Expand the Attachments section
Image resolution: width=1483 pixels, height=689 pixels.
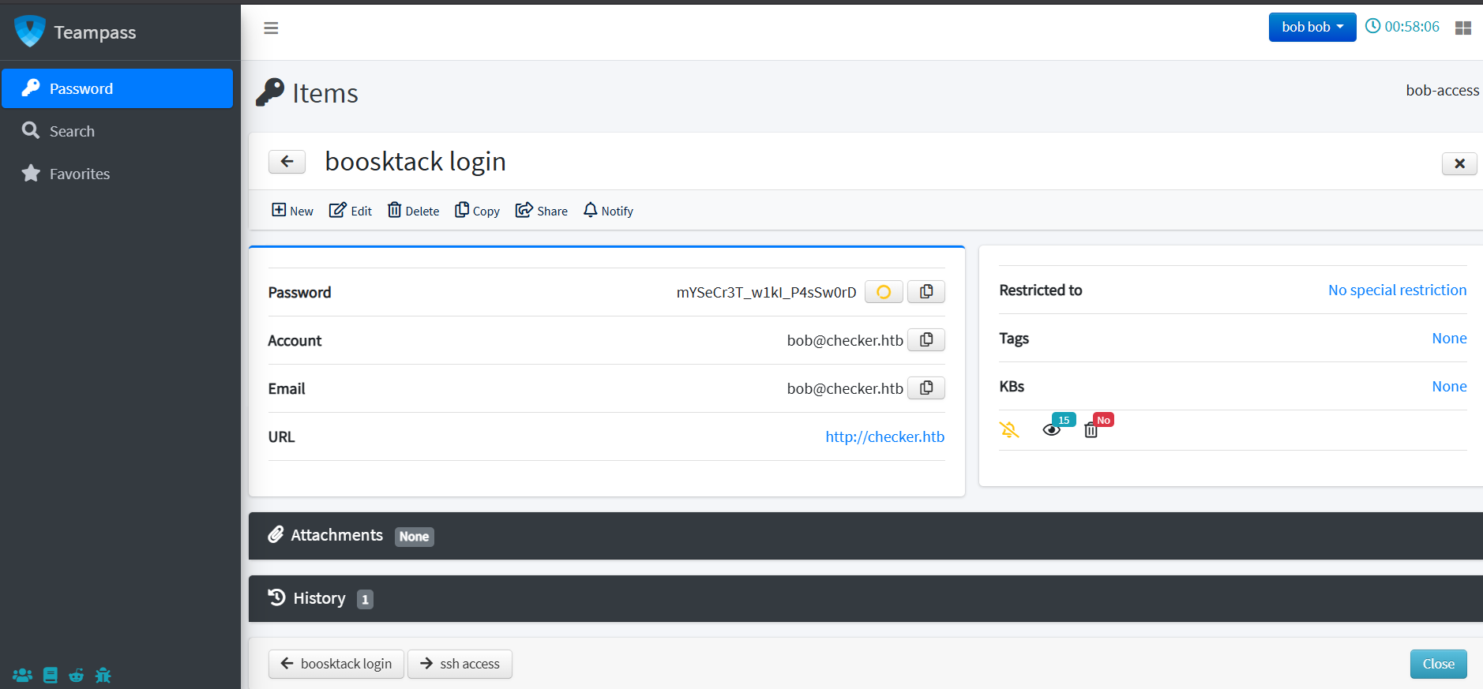tap(865, 536)
